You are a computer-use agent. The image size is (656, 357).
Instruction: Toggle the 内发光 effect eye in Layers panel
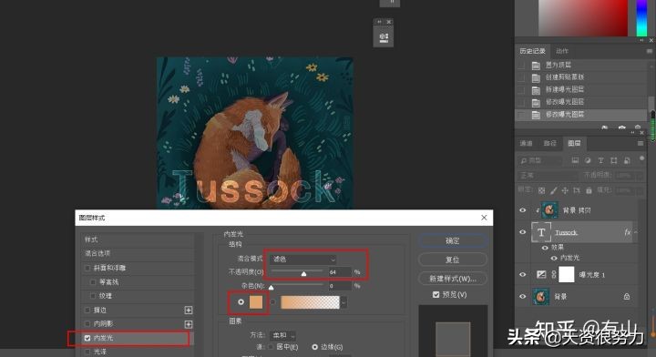pyautogui.click(x=554, y=258)
